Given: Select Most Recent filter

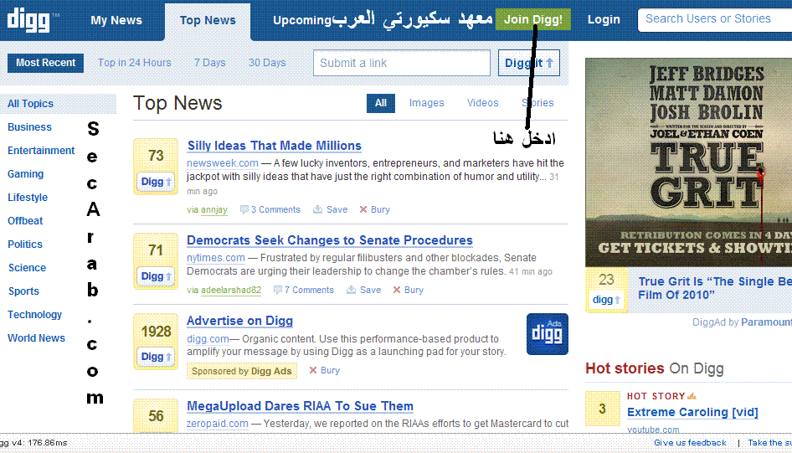Looking at the screenshot, I should tap(45, 63).
